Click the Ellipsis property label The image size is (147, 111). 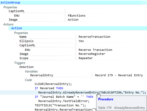pos(27,41)
